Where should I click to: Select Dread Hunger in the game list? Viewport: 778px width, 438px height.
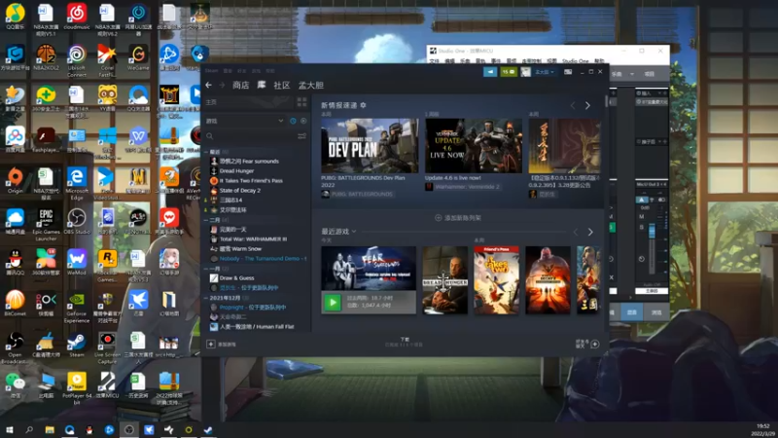[x=236, y=171]
